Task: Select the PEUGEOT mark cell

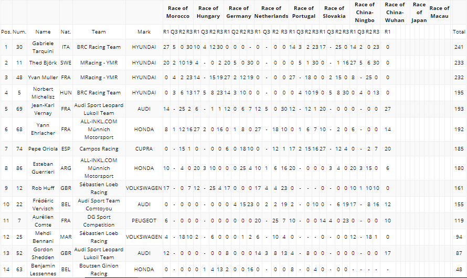Action: 144,220
